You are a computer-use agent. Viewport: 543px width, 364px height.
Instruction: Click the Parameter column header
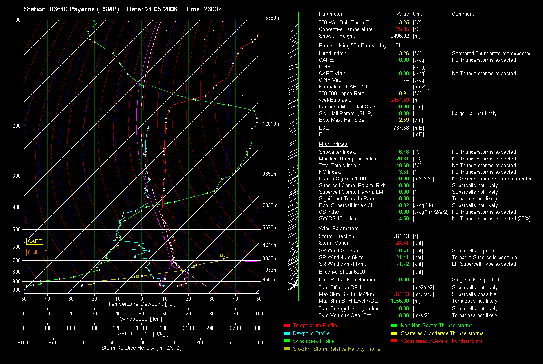[330, 14]
